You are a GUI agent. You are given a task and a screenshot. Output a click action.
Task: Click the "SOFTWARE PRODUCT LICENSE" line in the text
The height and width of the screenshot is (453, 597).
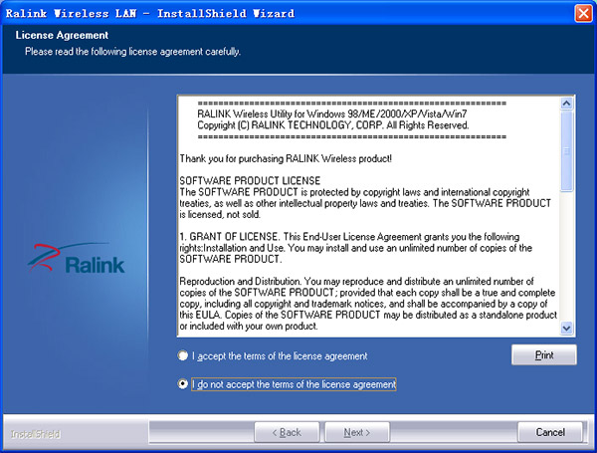coord(250,180)
